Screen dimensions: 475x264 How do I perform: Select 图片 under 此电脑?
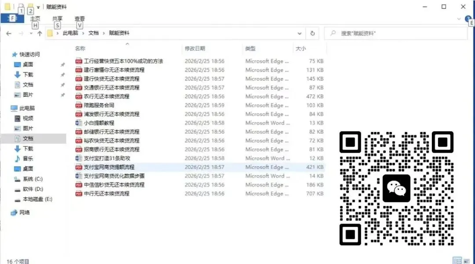(28, 128)
